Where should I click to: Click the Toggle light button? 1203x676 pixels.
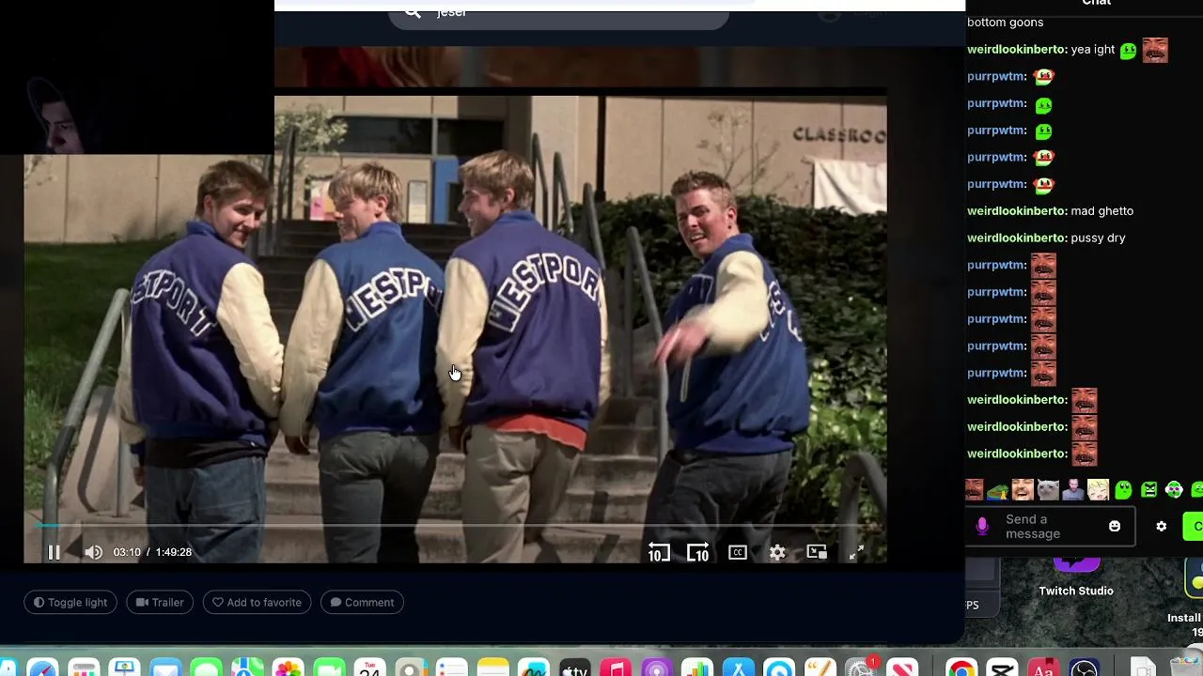70,603
